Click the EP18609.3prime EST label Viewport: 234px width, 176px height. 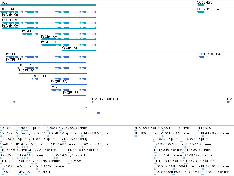[196, 150]
